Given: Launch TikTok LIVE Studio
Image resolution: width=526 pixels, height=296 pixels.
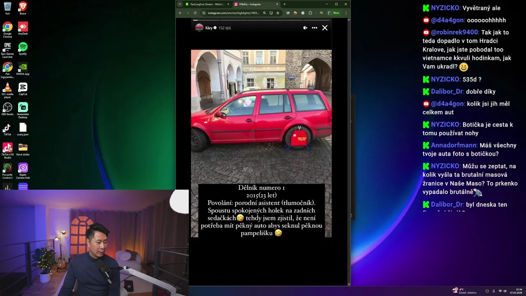Looking at the screenshot, I should pos(7,151).
